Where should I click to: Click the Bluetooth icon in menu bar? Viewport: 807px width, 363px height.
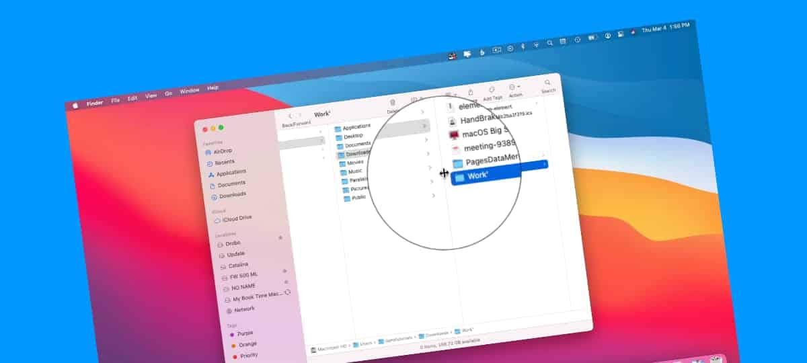tap(523, 46)
